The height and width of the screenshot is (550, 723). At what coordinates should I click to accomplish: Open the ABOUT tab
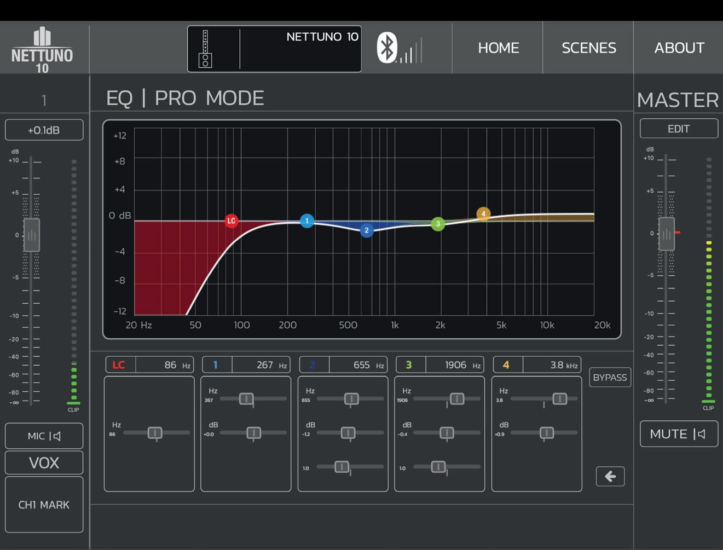(679, 48)
